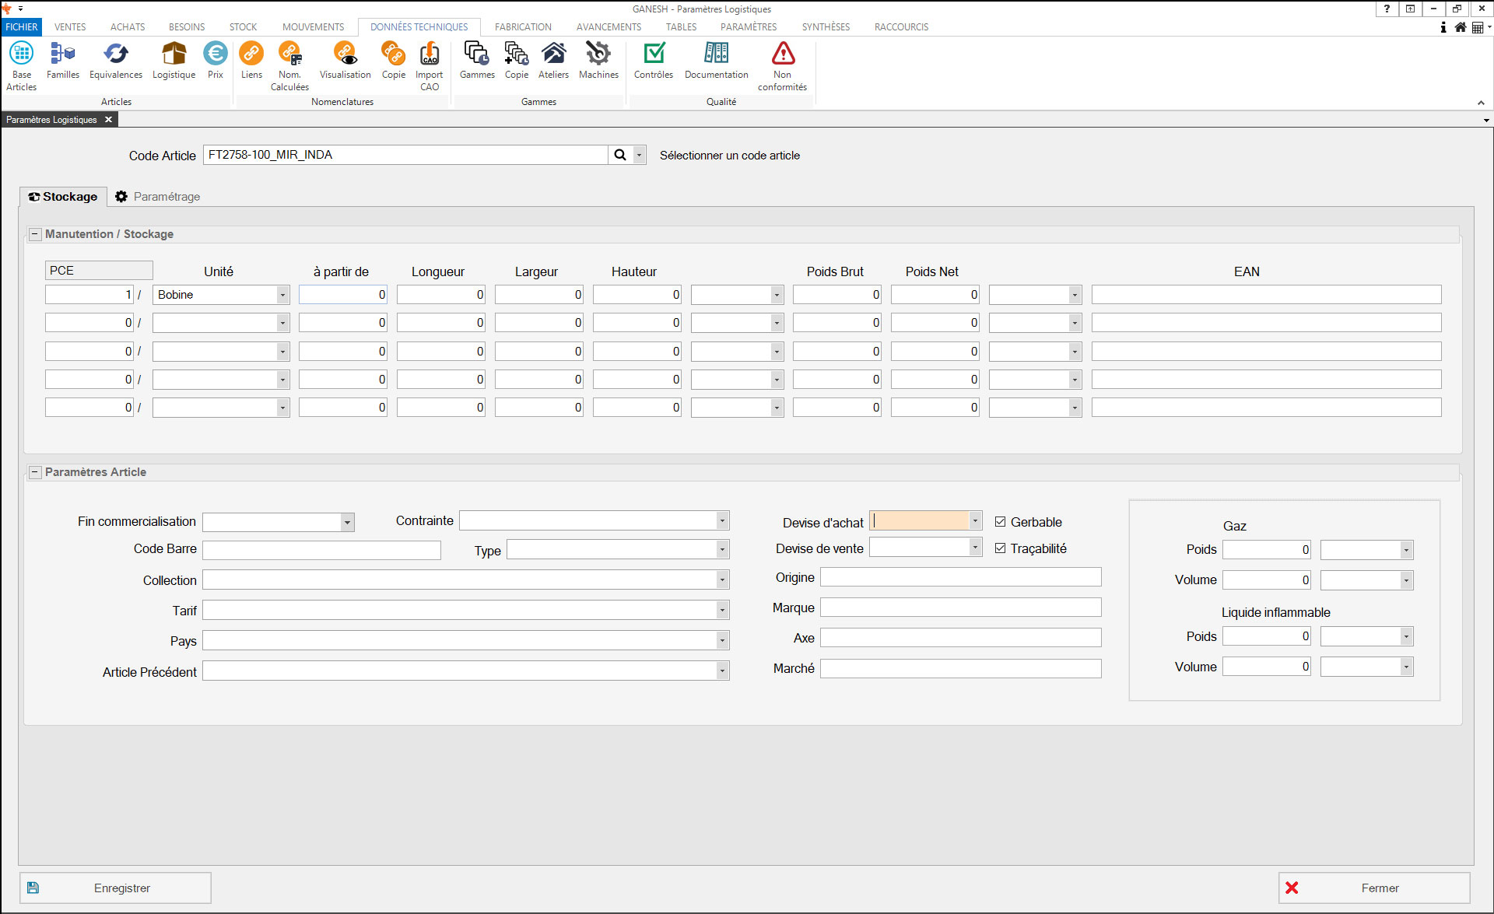Toggle the Traçabilité checkbox

[1001, 548]
